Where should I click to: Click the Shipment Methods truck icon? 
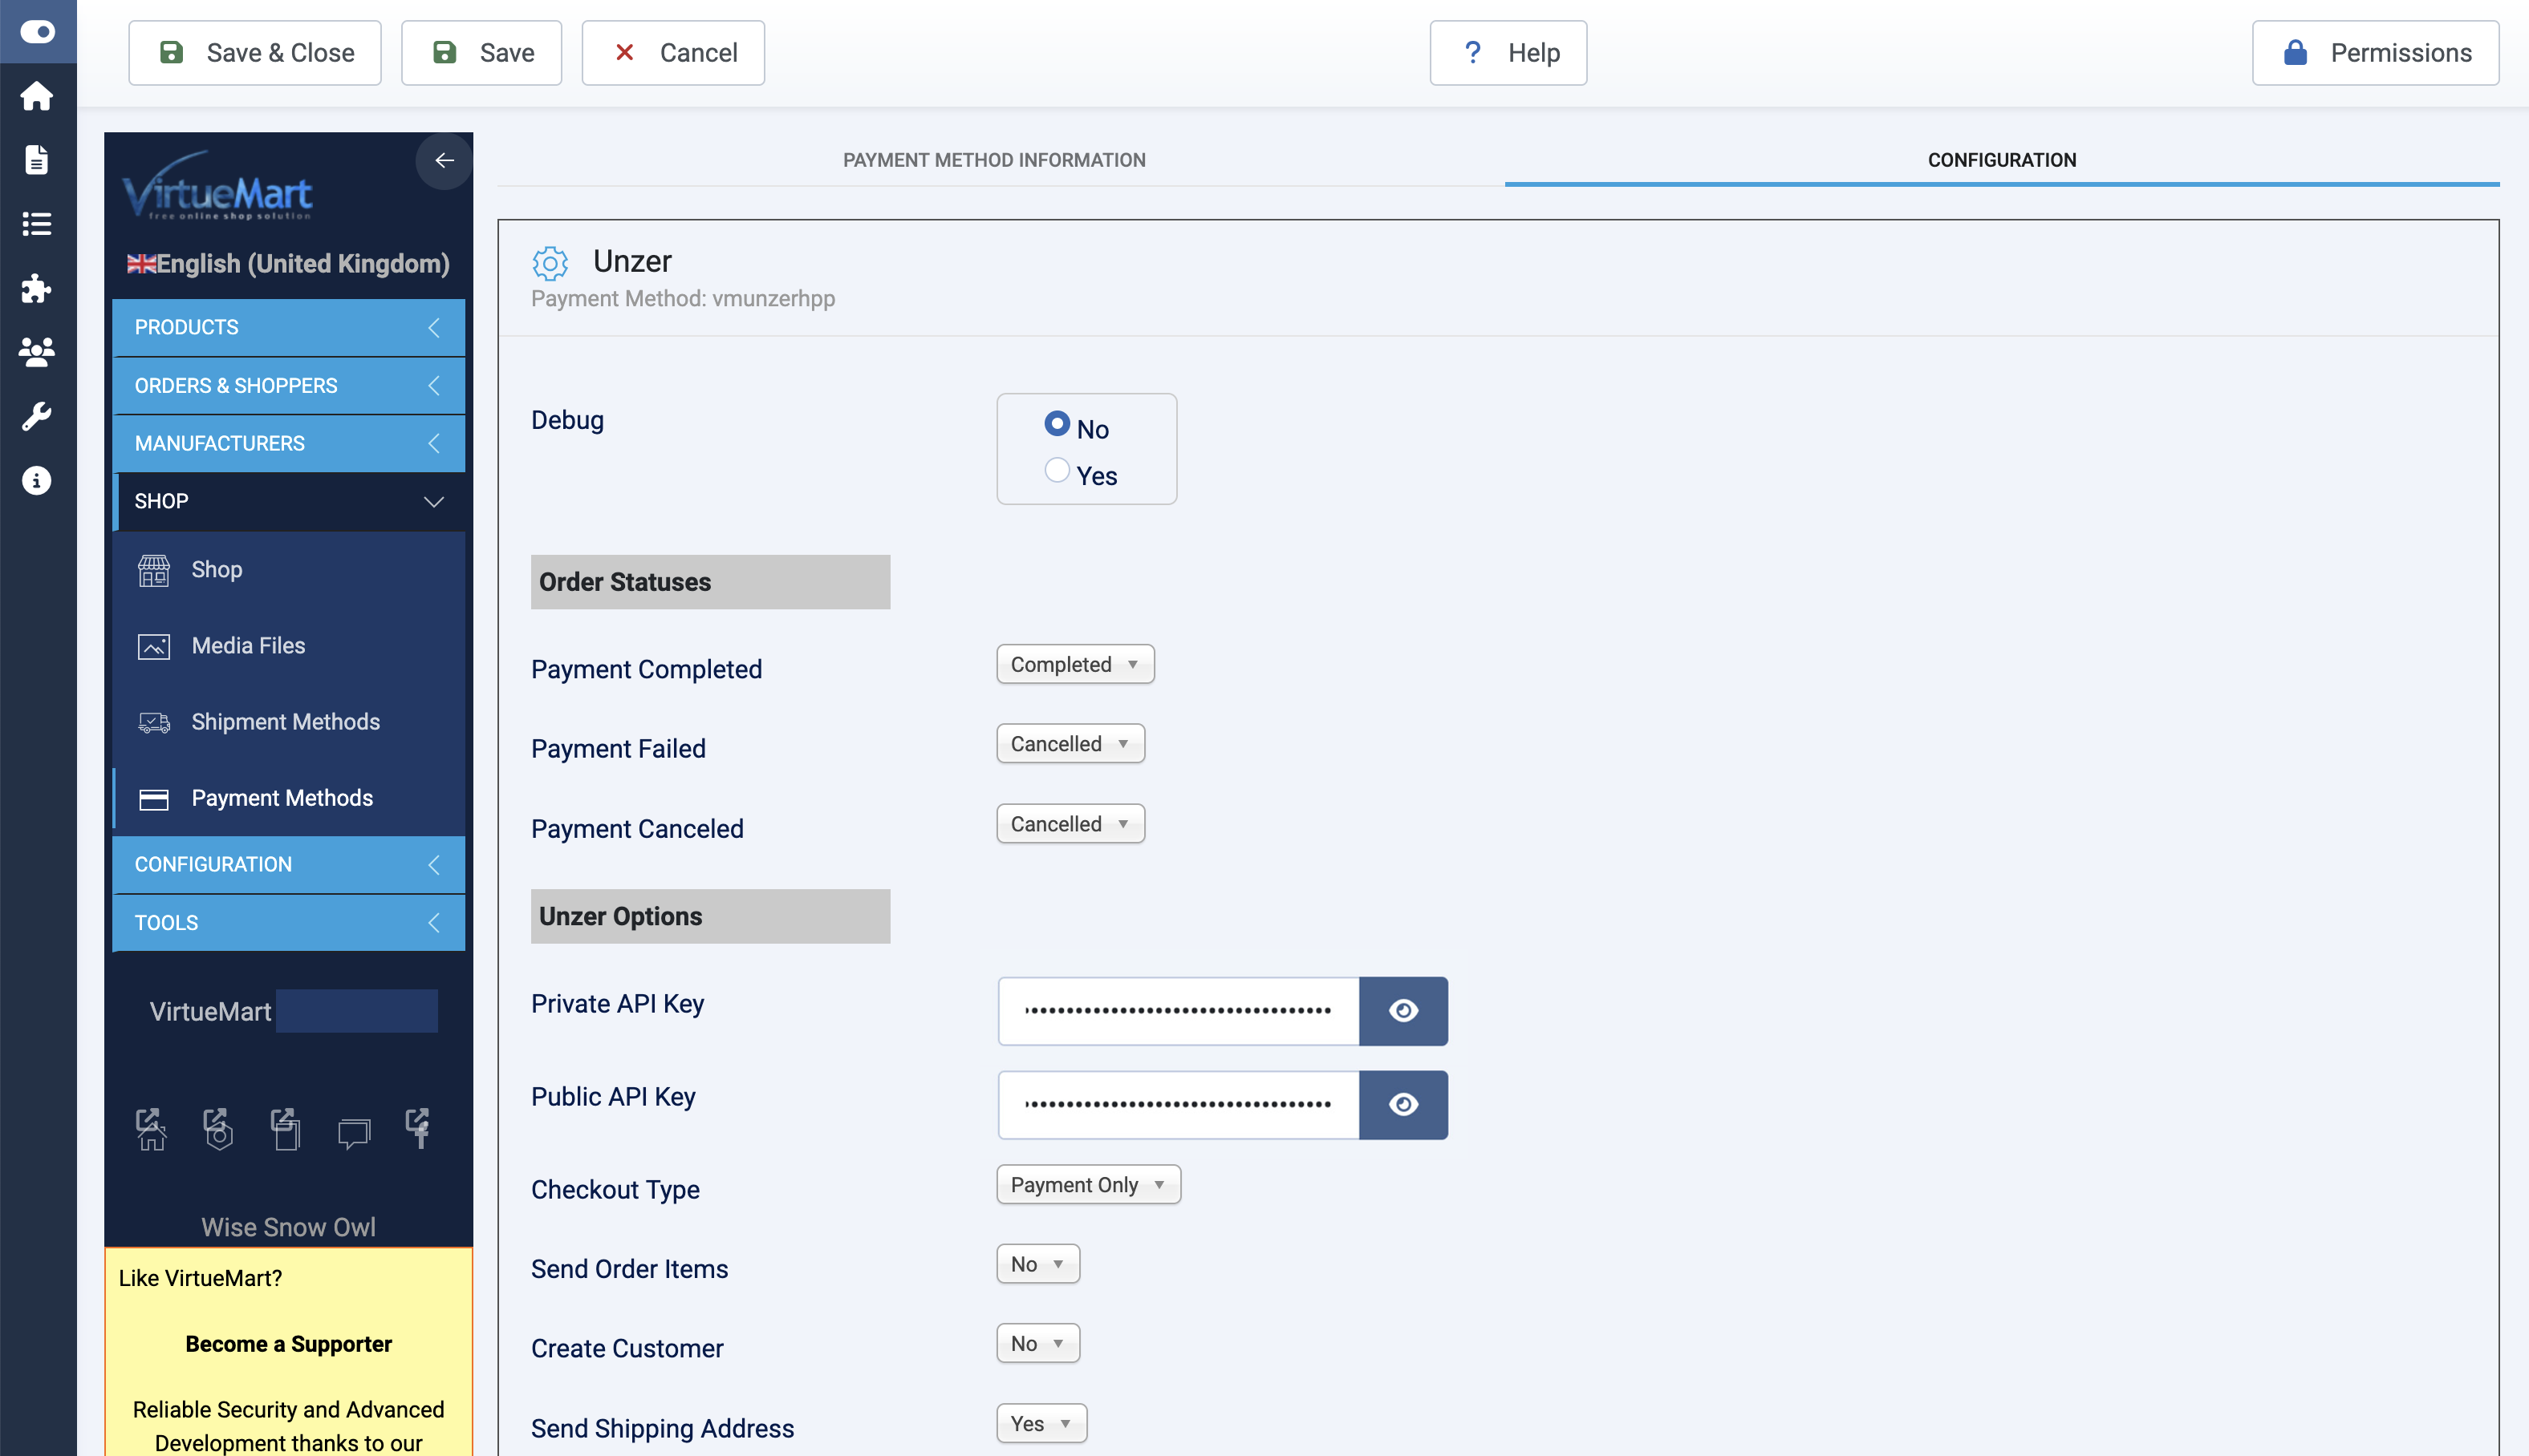pos(153,722)
